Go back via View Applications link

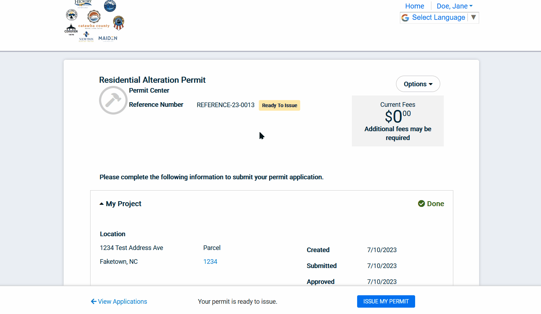(x=119, y=302)
